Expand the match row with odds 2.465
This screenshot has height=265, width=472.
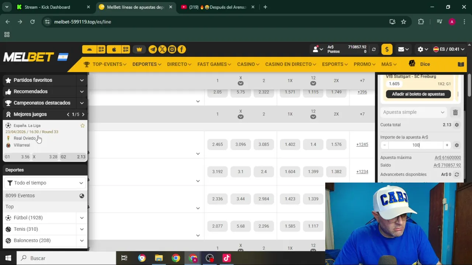(x=198, y=153)
